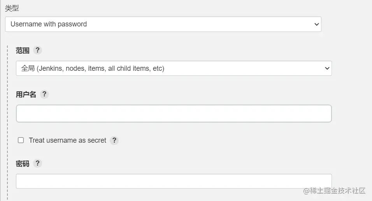Click the 类型 section label

(x=12, y=8)
